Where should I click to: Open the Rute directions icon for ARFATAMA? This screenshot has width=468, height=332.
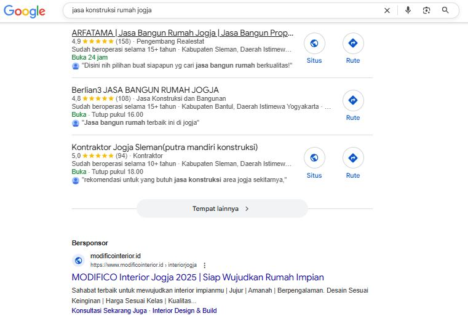353,43
